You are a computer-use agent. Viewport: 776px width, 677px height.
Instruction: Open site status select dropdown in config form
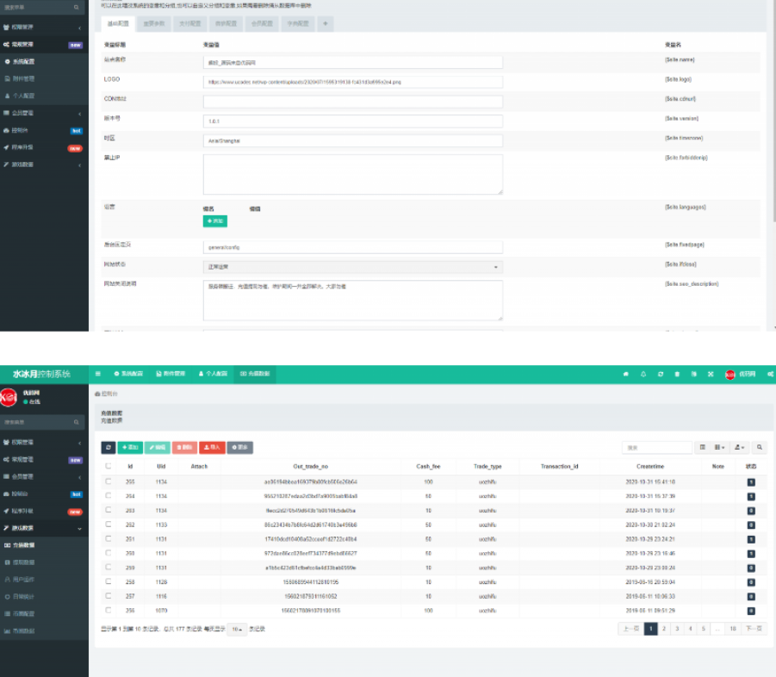click(x=353, y=267)
